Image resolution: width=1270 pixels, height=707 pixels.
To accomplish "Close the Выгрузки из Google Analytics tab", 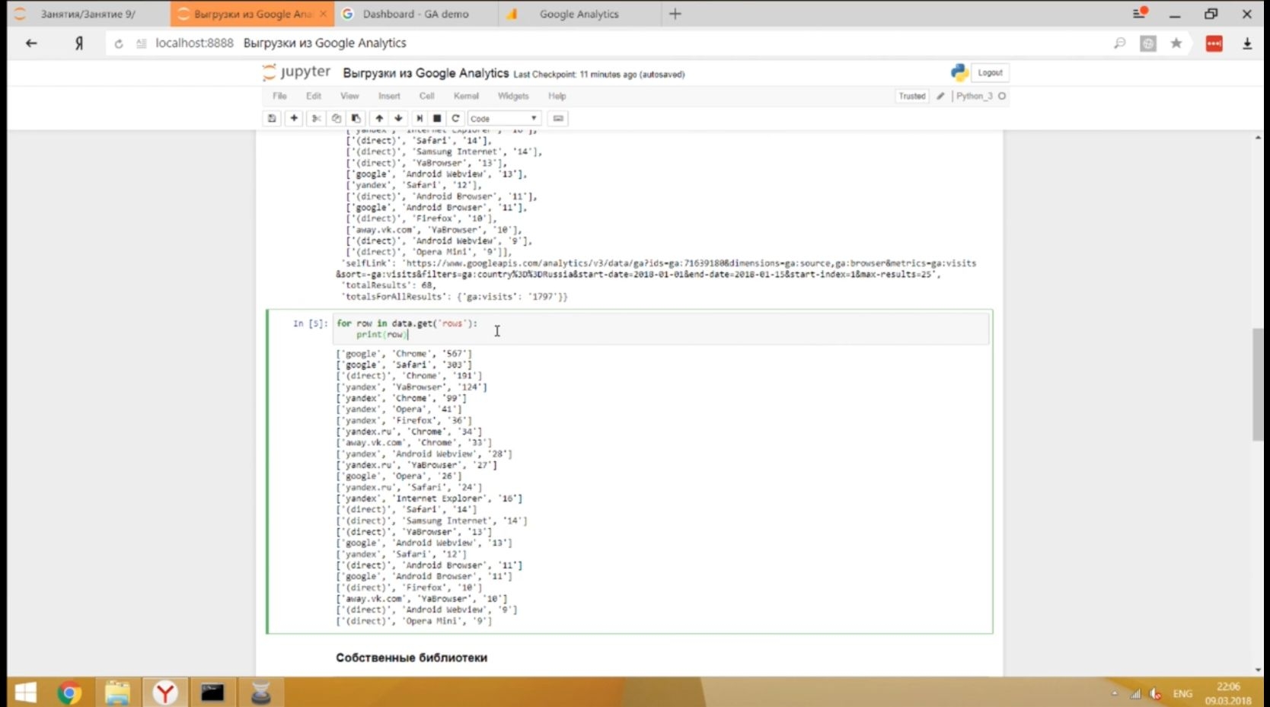I will click(323, 14).
